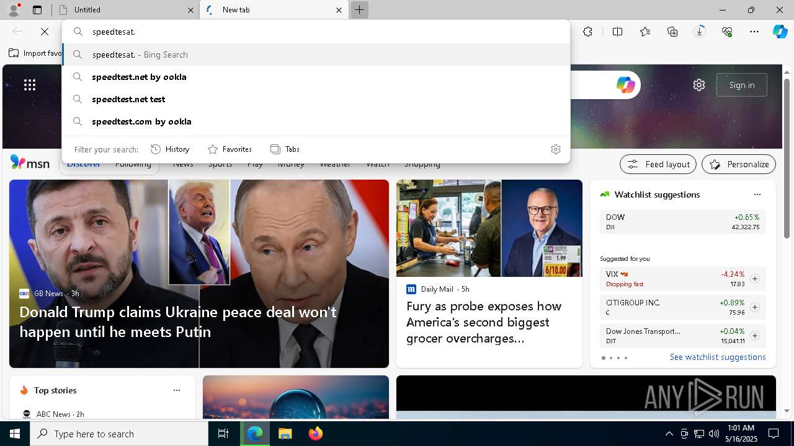The image size is (794, 446).
Task: Click Copilot icon in Bing search box
Action: (625, 85)
